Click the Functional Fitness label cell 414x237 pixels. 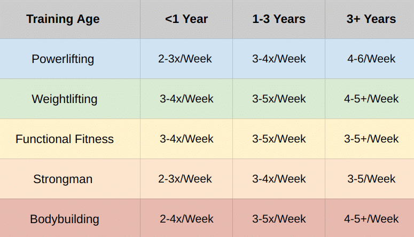coord(70,139)
